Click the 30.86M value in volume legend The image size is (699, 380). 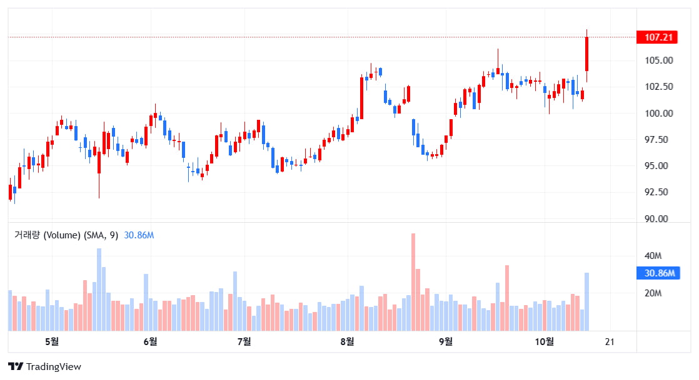click(x=139, y=235)
